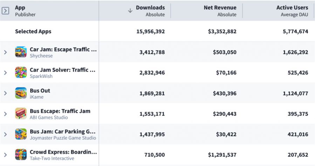315x166 pixels.
Task: Click the Car Jam: Escape Traffic app icon
Action: point(21,52)
